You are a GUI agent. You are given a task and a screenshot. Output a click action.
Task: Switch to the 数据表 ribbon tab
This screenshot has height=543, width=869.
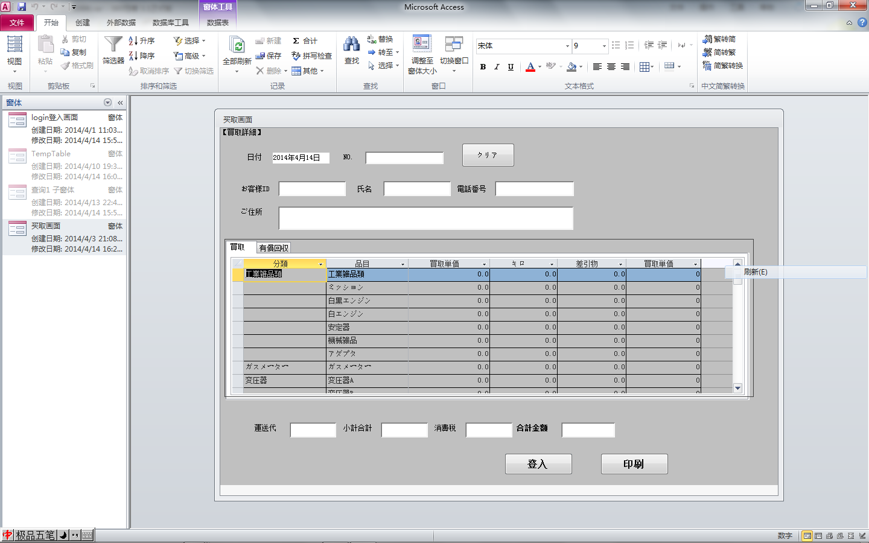click(218, 22)
